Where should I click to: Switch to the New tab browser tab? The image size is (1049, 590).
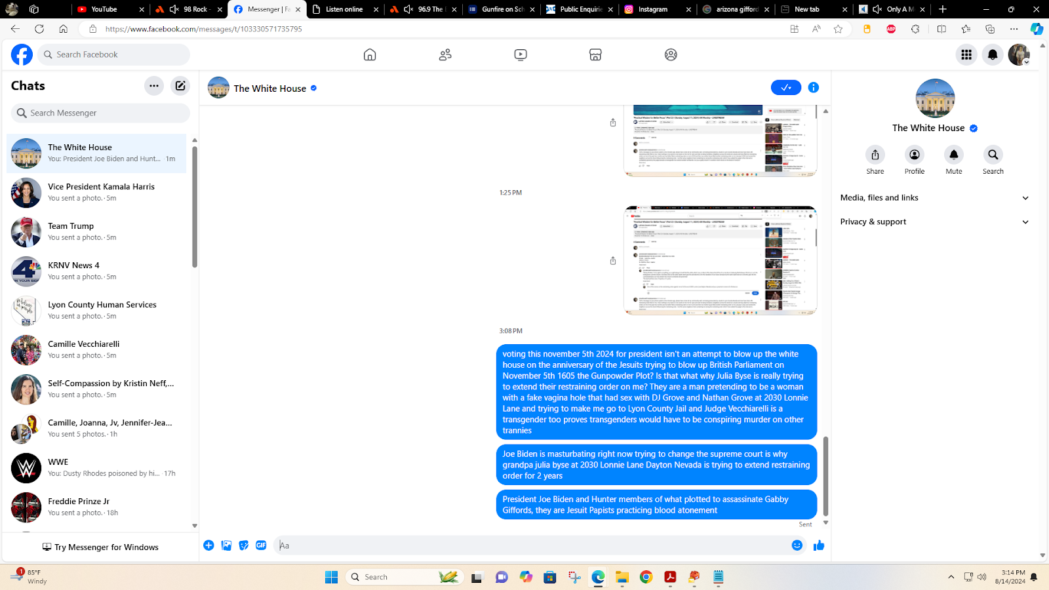click(x=814, y=9)
